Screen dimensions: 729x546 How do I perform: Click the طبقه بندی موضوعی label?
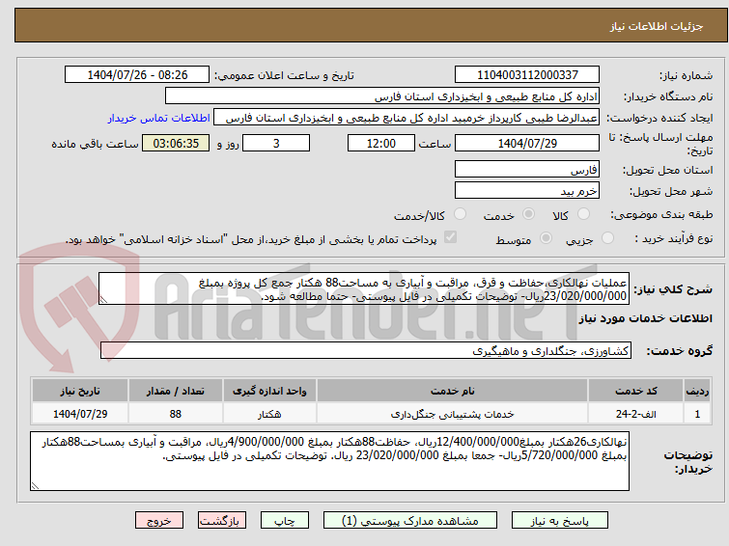(661, 215)
